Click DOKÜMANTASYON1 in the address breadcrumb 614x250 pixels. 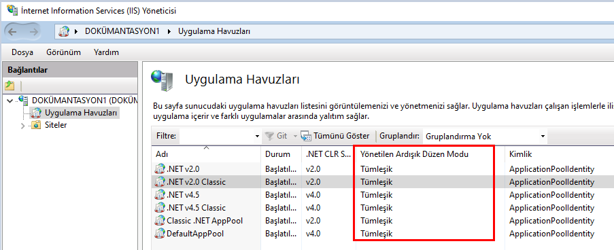coord(122,32)
